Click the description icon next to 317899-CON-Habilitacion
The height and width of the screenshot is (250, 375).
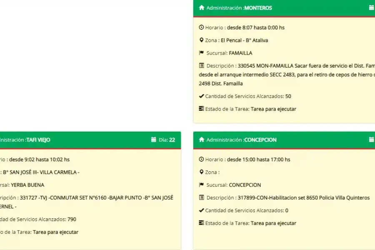[202, 197]
